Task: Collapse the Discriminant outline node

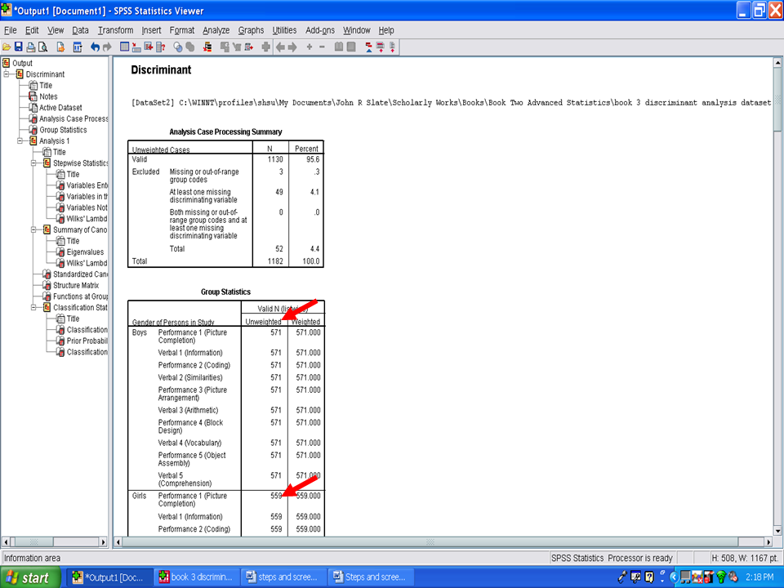Action: (x=7, y=74)
